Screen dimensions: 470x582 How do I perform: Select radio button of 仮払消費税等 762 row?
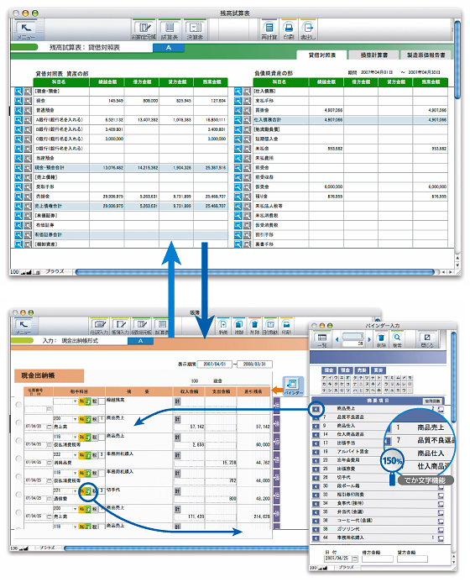click(x=18, y=476)
